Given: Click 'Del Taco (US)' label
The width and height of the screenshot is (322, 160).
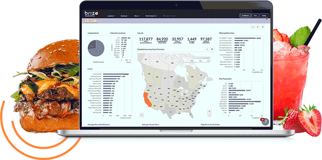Looking at the screenshot, I should (x=97, y=113).
